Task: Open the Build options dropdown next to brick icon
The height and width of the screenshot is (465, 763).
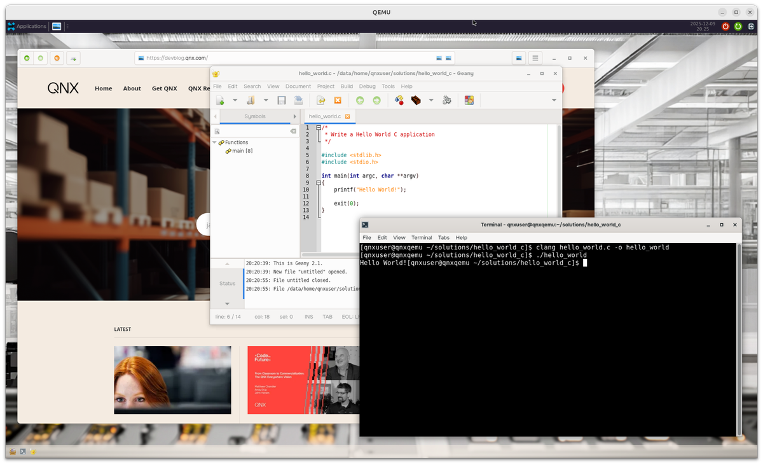Action: point(430,100)
